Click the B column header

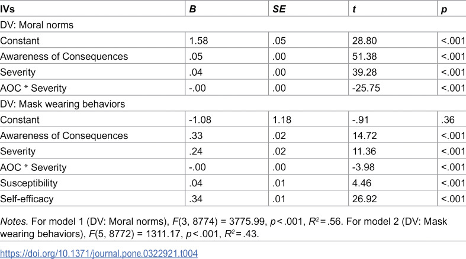click(x=192, y=9)
